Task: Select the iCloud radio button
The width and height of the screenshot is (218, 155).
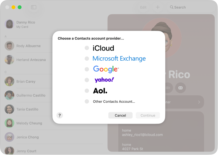Action: (87, 48)
